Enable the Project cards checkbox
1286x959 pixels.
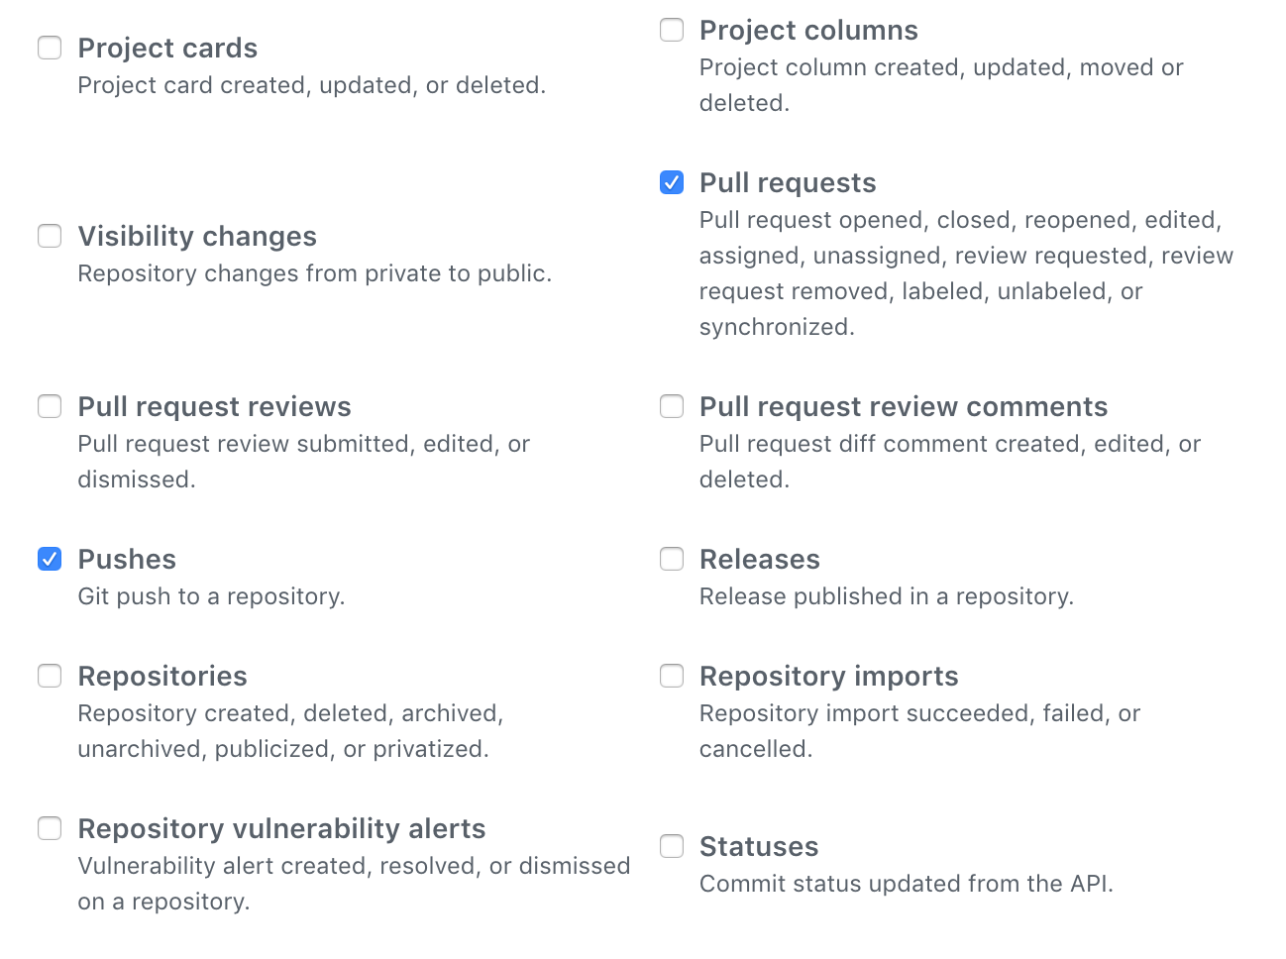click(50, 48)
